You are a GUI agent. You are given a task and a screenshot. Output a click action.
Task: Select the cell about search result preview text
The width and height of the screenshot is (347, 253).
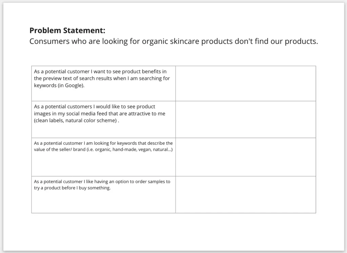pyautogui.click(x=103, y=83)
